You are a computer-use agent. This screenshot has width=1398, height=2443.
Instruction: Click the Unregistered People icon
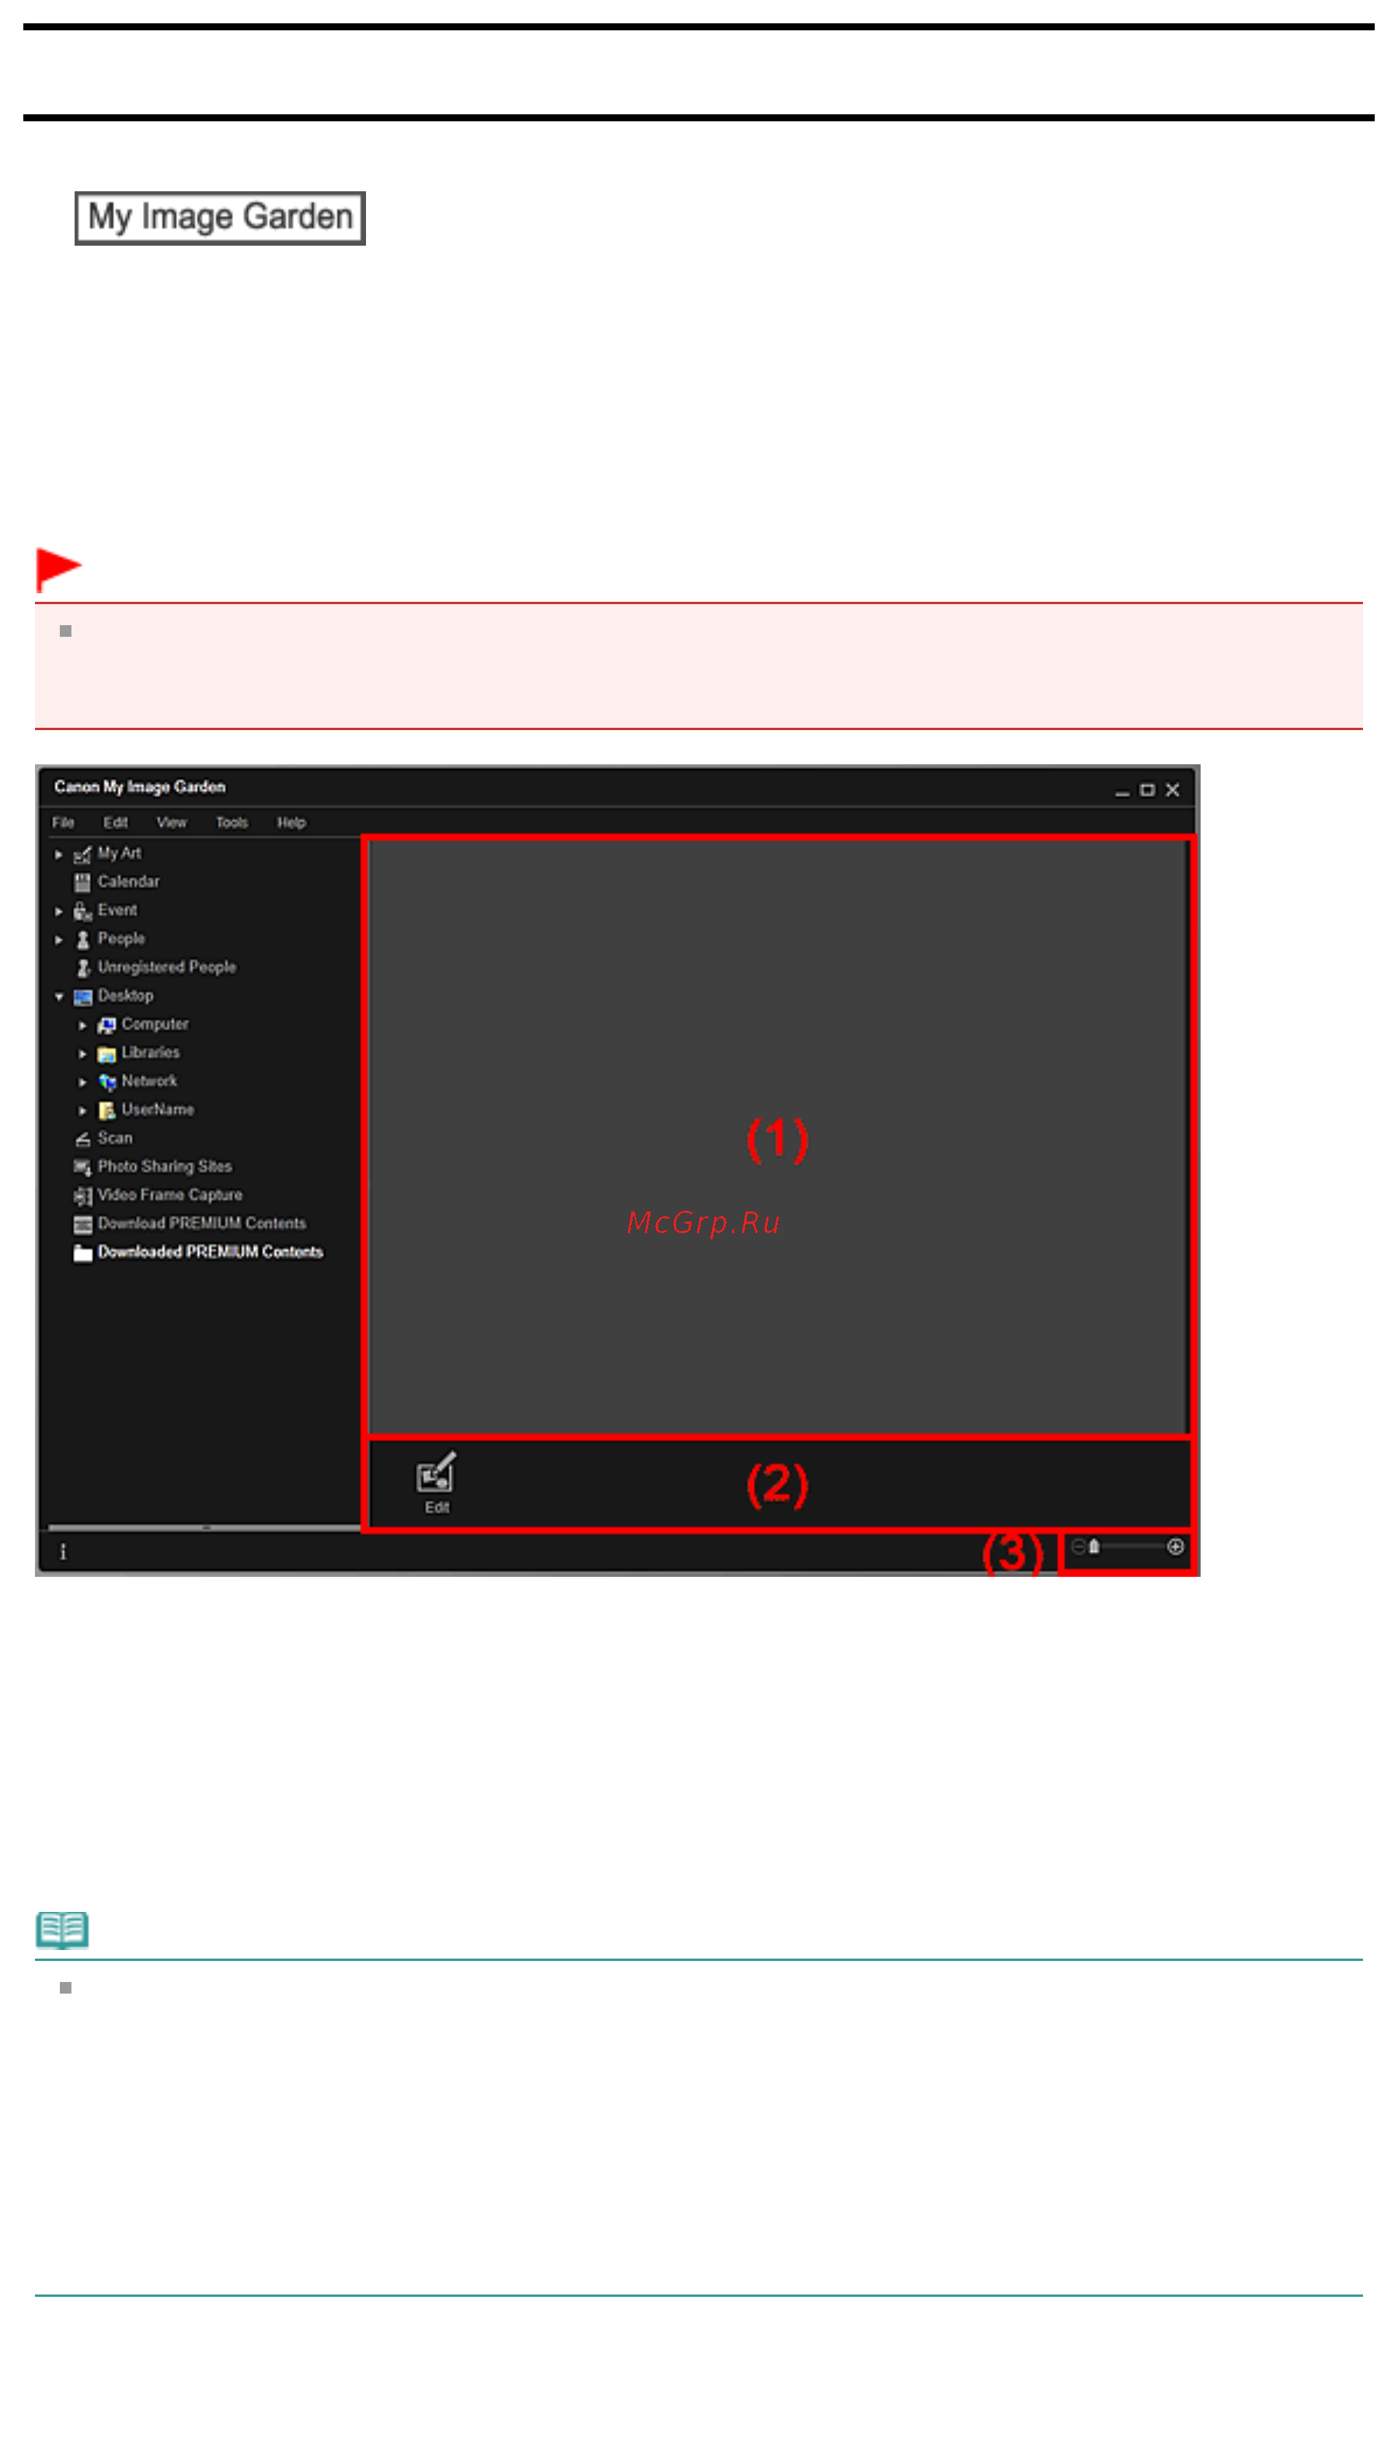coord(83,968)
